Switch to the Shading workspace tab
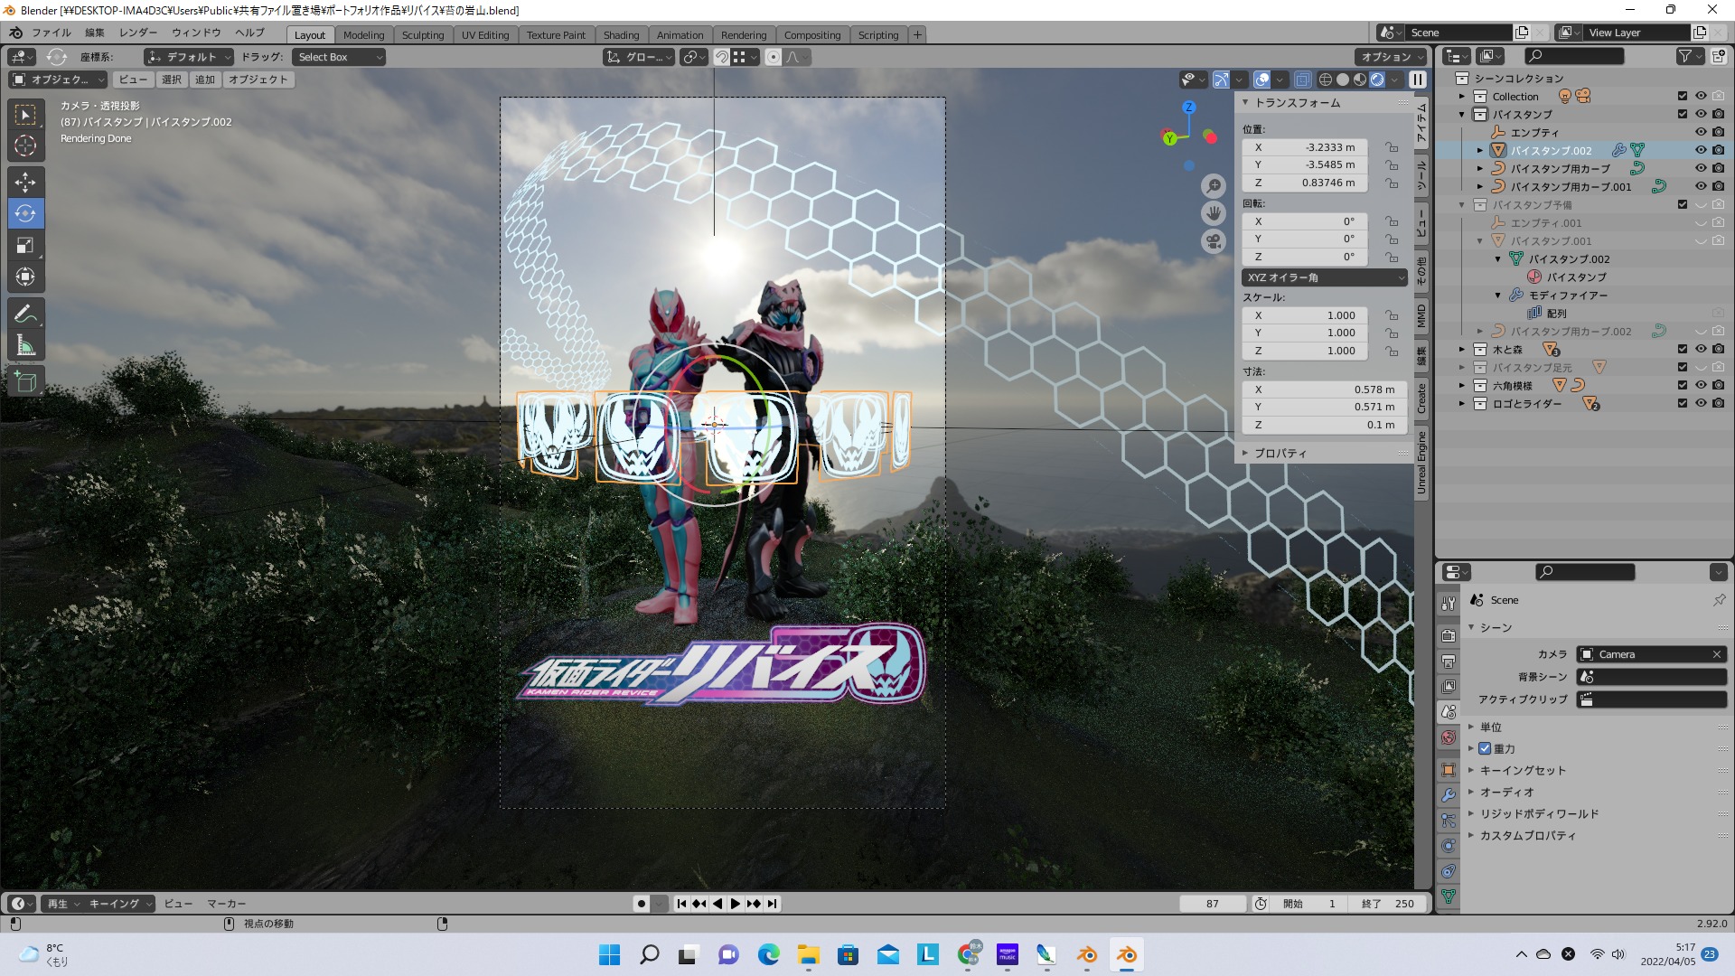This screenshot has width=1735, height=976. 621,34
